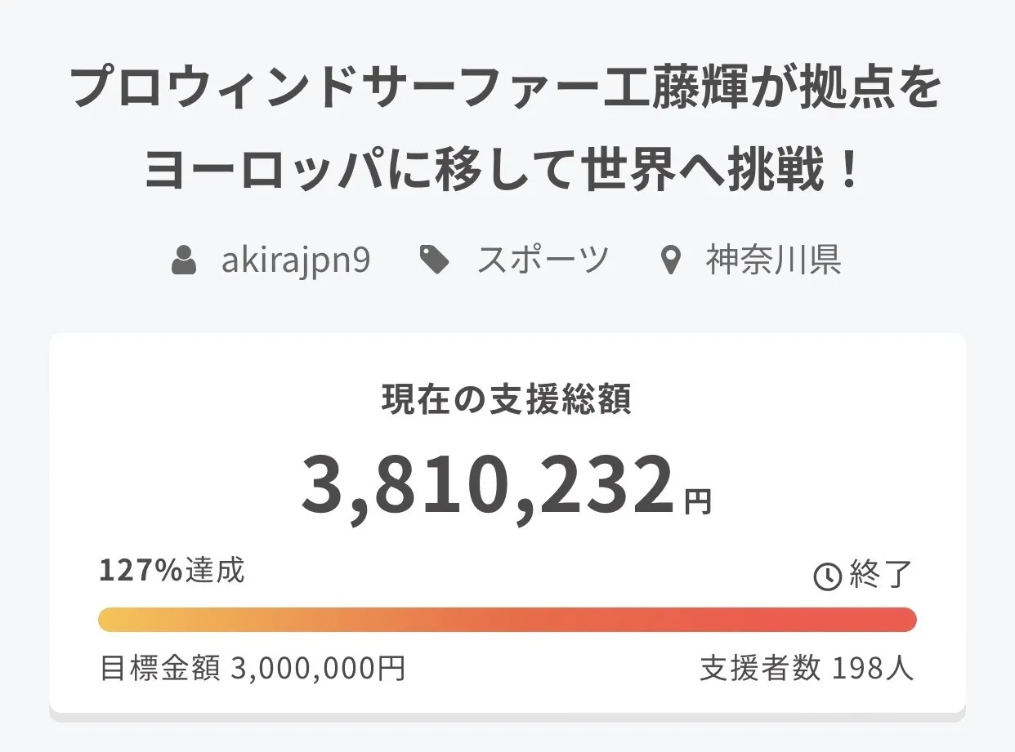
Task: Click the tag icon beside スポーツ
Action: pos(434,261)
